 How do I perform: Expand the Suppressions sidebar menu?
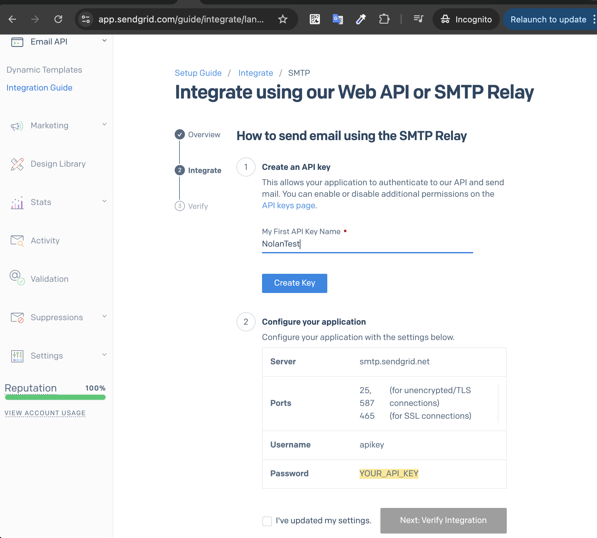[104, 317]
